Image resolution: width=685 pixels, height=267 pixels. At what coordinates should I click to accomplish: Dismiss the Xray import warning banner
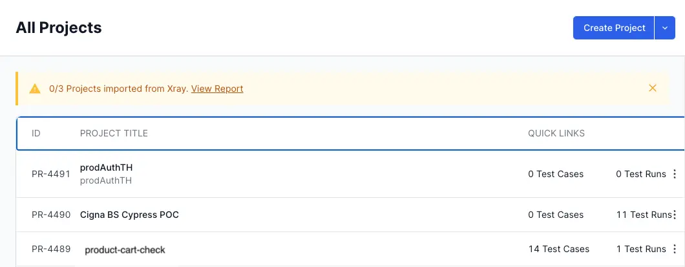pyautogui.click(x=653, y=88)
